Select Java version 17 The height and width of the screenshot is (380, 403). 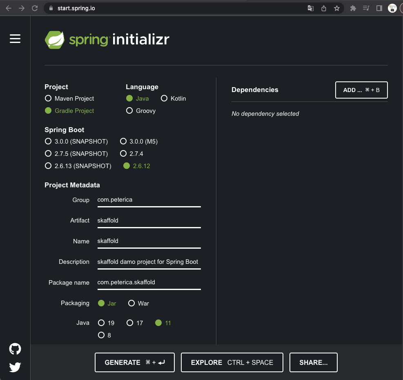point(135,323)
